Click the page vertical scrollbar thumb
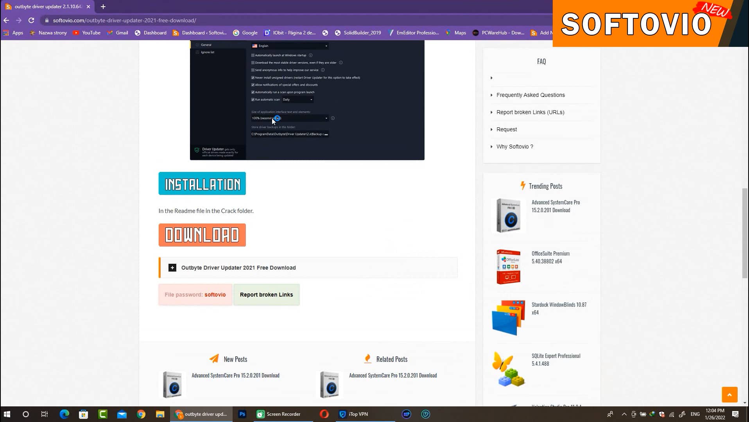749x422 pixels. coord(745,233)
